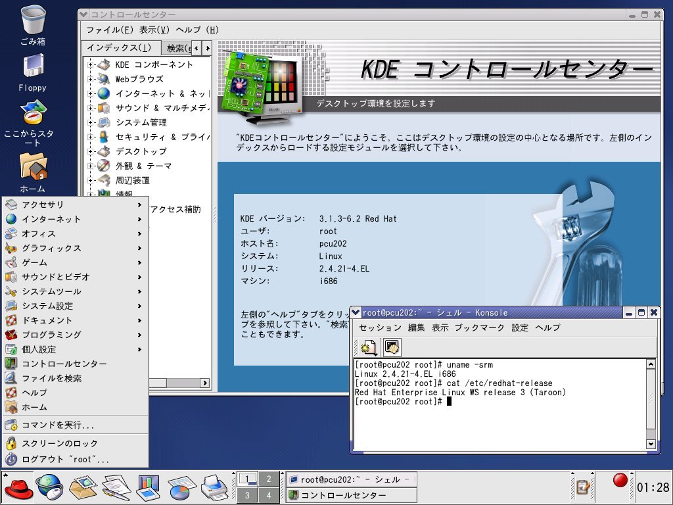Image resolution: width=673 pixels, height=505 pixels.
Task: Launch the email envelope icon in panel
Action: click(x=83, y=487)
